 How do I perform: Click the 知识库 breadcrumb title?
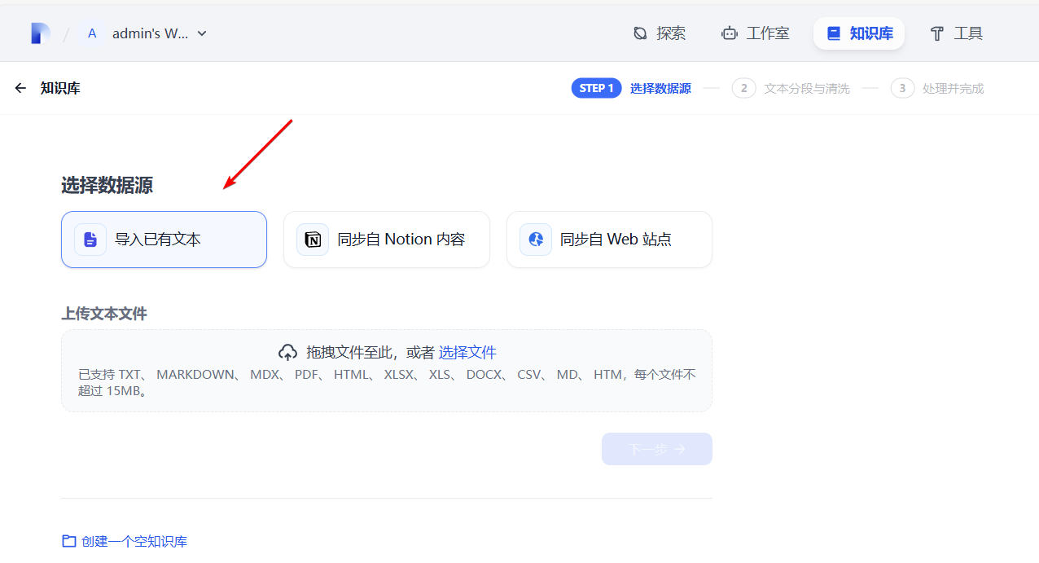coord(60,88)
